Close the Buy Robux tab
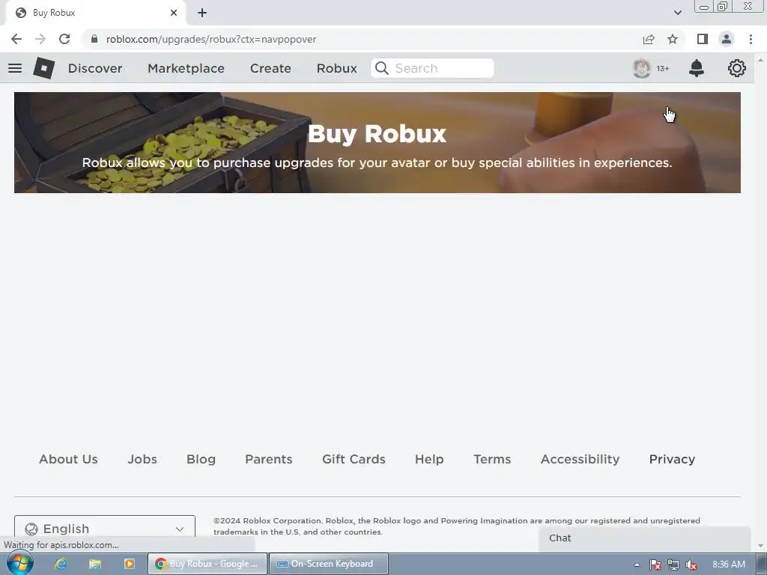 pos(174,13)
